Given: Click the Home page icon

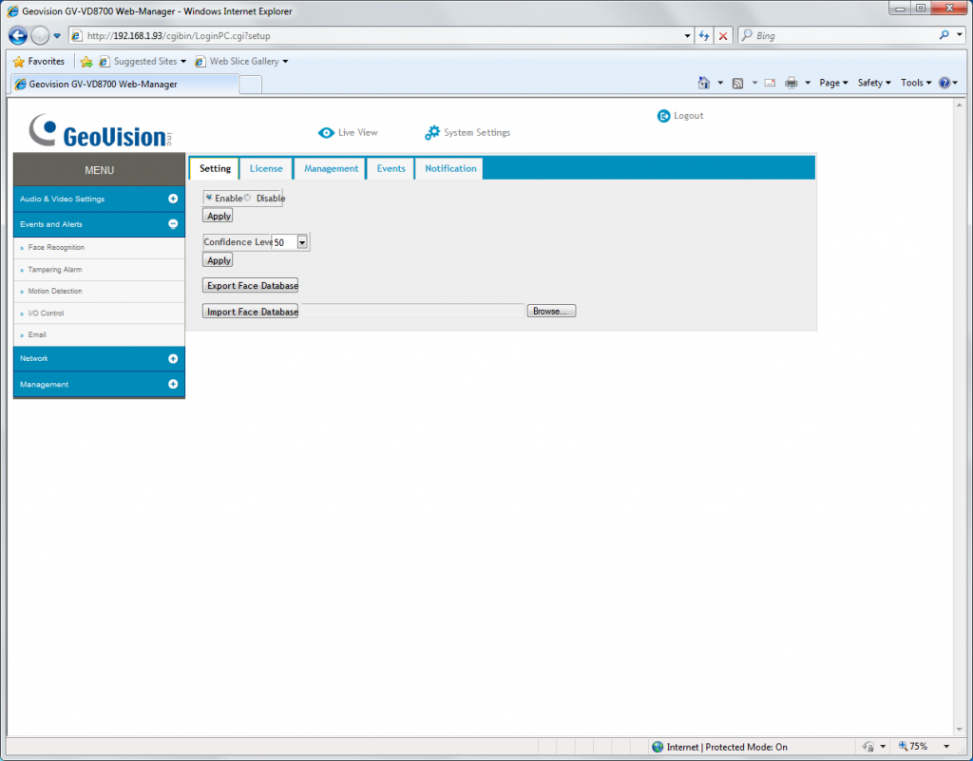Looking at the screenshot, I should coord(703,83).
